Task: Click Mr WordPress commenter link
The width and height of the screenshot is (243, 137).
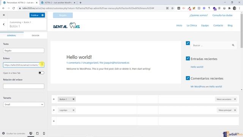Action: pos(198,86)
